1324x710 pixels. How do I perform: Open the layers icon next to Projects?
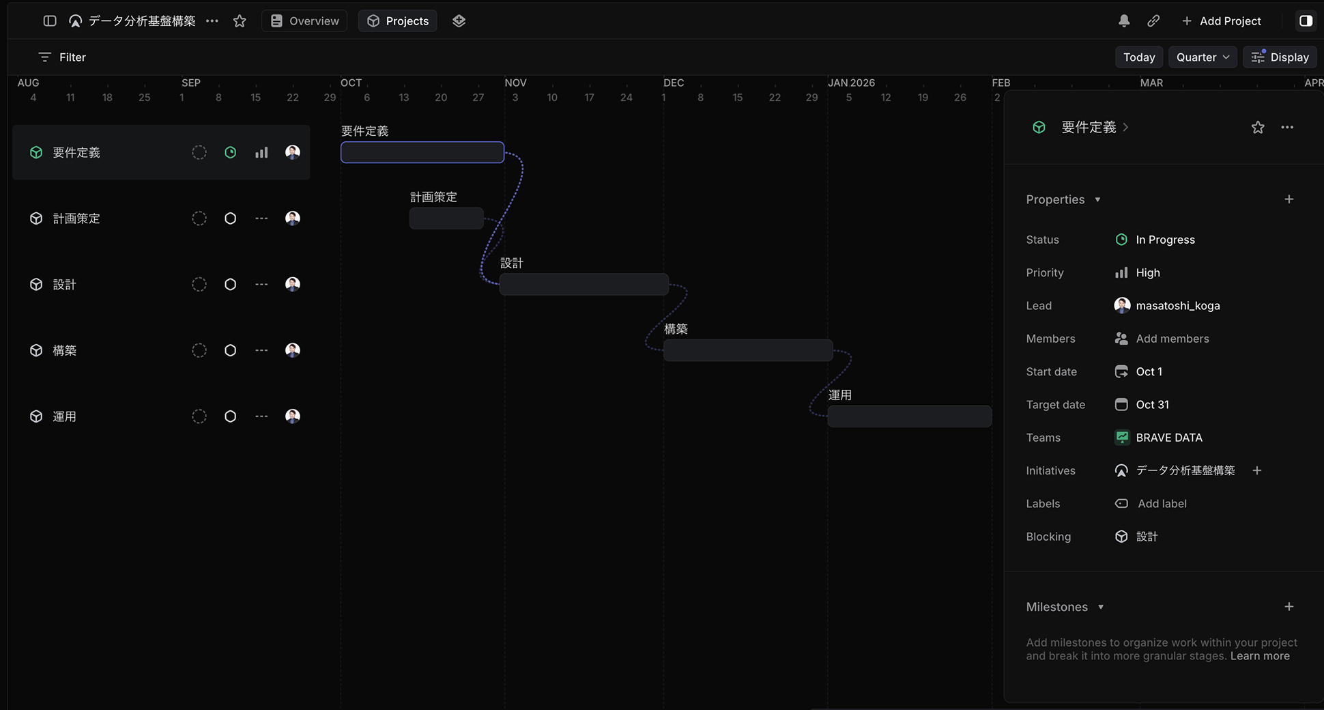click(x=459, y=21)
